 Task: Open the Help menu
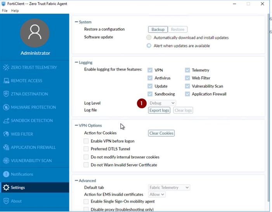[x=15, y=11]
